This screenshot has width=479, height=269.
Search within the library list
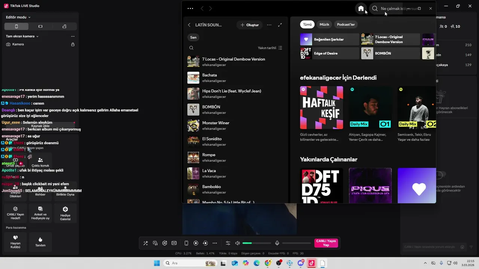tap(191, 48)
